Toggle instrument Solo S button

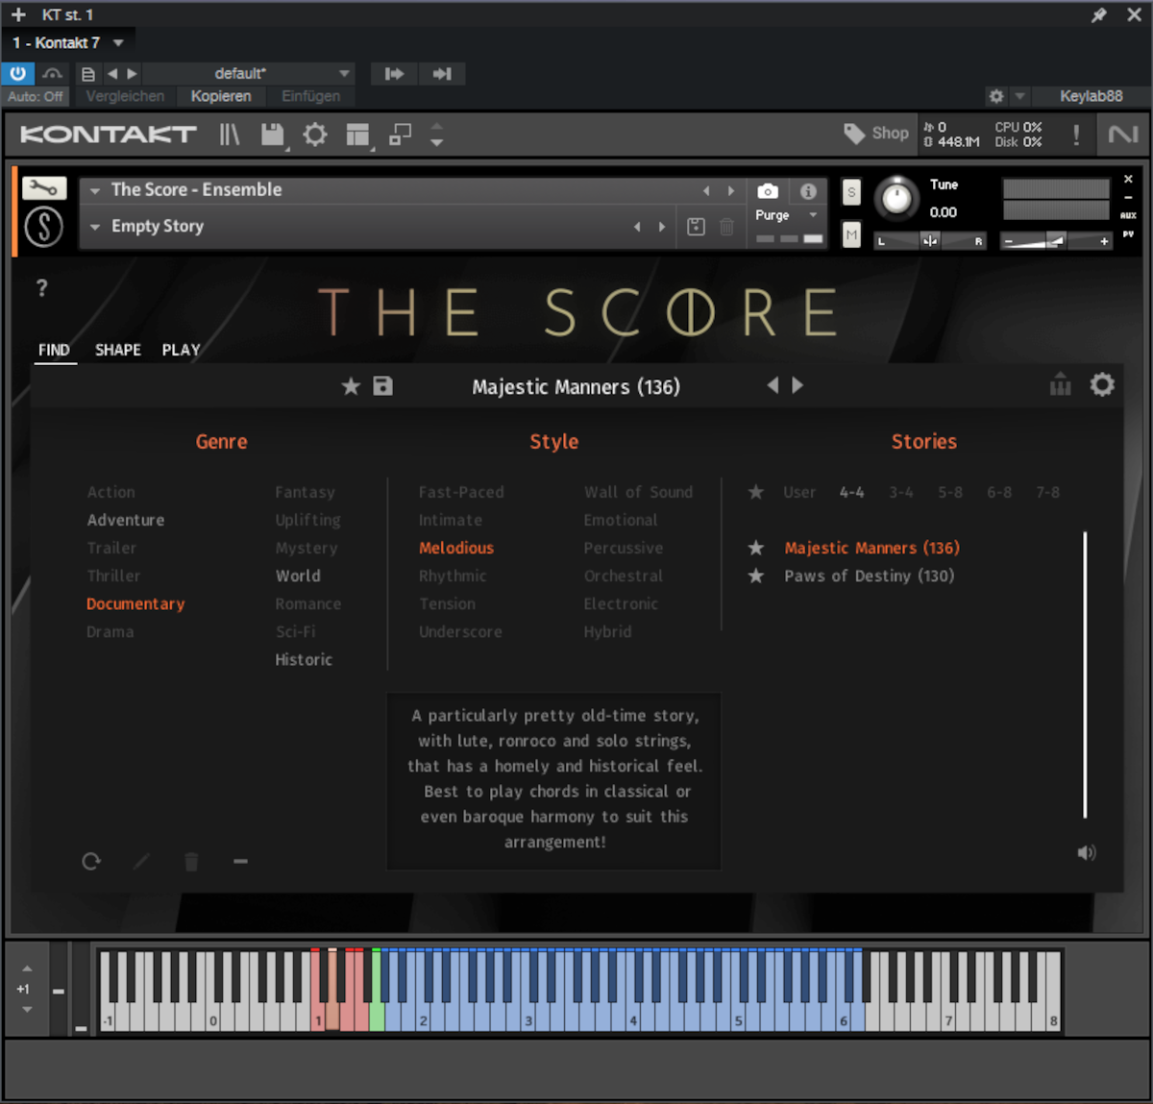coord(851,192)
